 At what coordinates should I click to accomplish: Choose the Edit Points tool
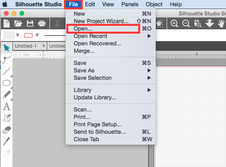click(7, 59)
